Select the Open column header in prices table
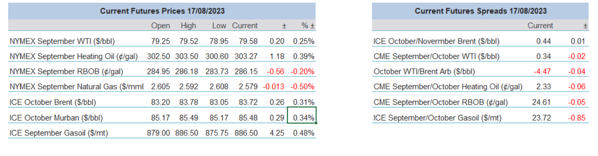 (161, 26)
